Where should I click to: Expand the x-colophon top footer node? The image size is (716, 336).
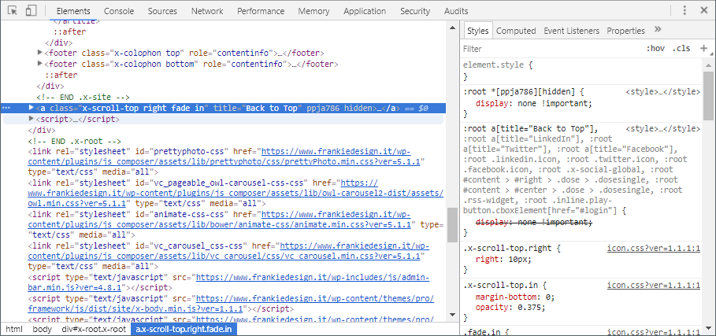click(x=40, y=53)
